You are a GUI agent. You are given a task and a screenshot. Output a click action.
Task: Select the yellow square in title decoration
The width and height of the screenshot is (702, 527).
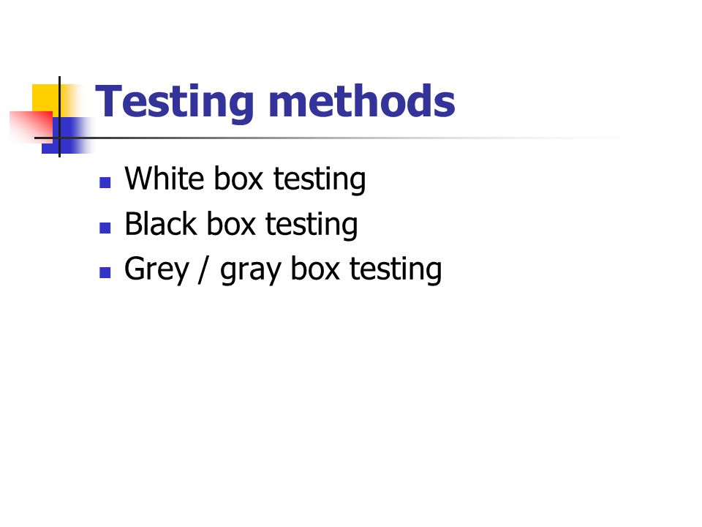(x=49, y=99)
